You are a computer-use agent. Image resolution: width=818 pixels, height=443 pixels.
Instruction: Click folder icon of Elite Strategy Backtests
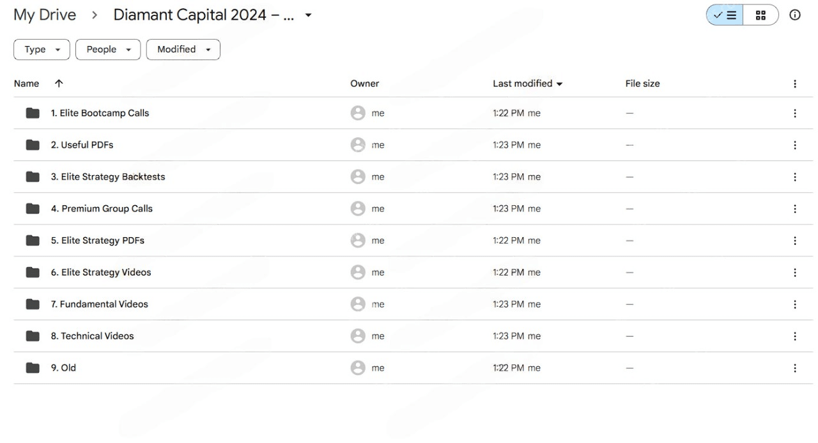pos(33,177)
